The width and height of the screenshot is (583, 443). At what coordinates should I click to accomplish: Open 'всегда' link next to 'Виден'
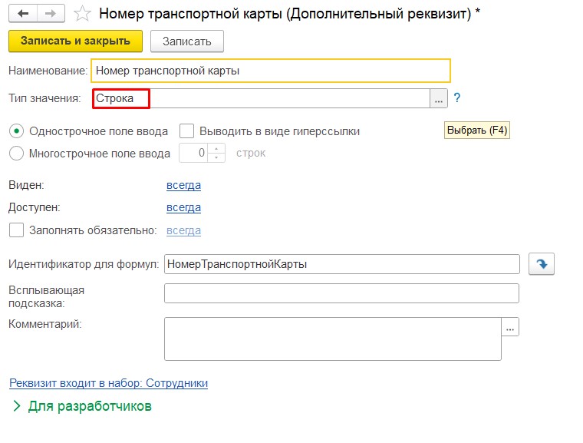(x=183, y=185)
